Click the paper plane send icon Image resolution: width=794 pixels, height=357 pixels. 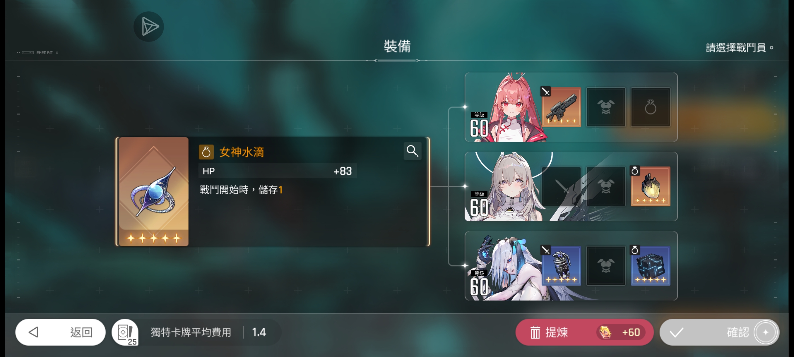click(148, 27)
